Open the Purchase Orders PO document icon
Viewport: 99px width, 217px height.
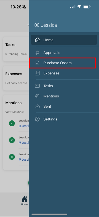tap(37, 63)
